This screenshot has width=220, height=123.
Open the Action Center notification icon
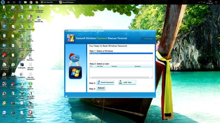click(x=216, y=2)
